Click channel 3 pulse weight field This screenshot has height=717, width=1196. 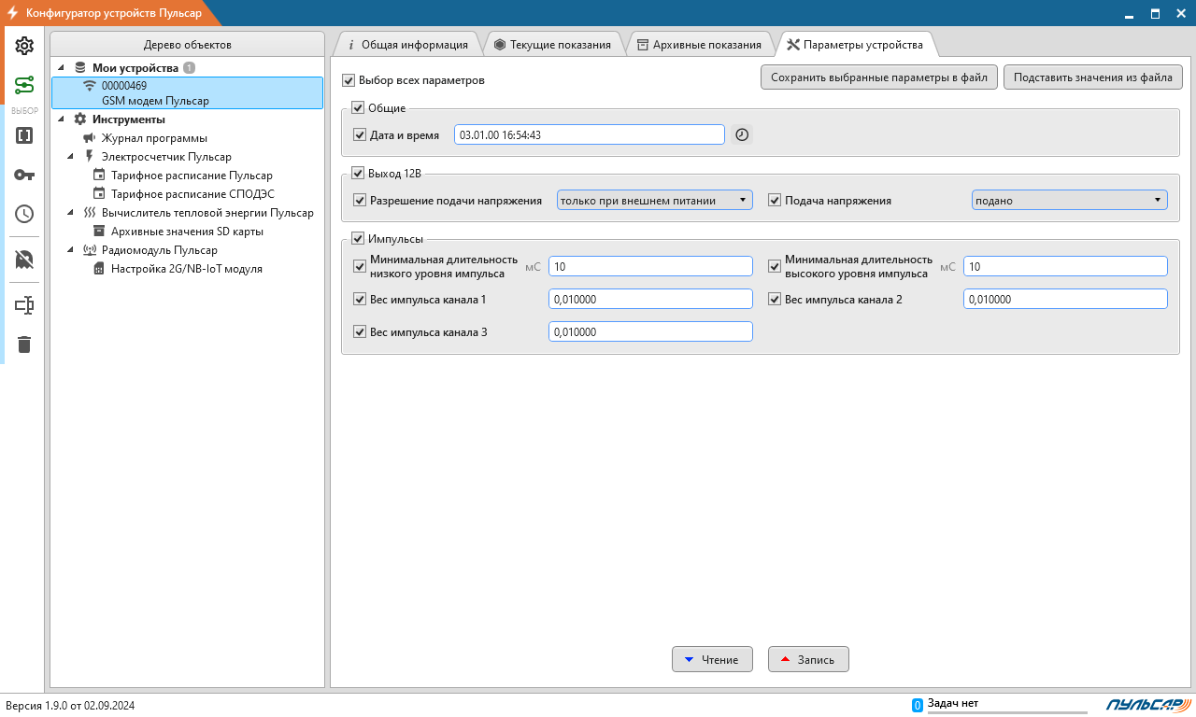click(x=650, y=331)
